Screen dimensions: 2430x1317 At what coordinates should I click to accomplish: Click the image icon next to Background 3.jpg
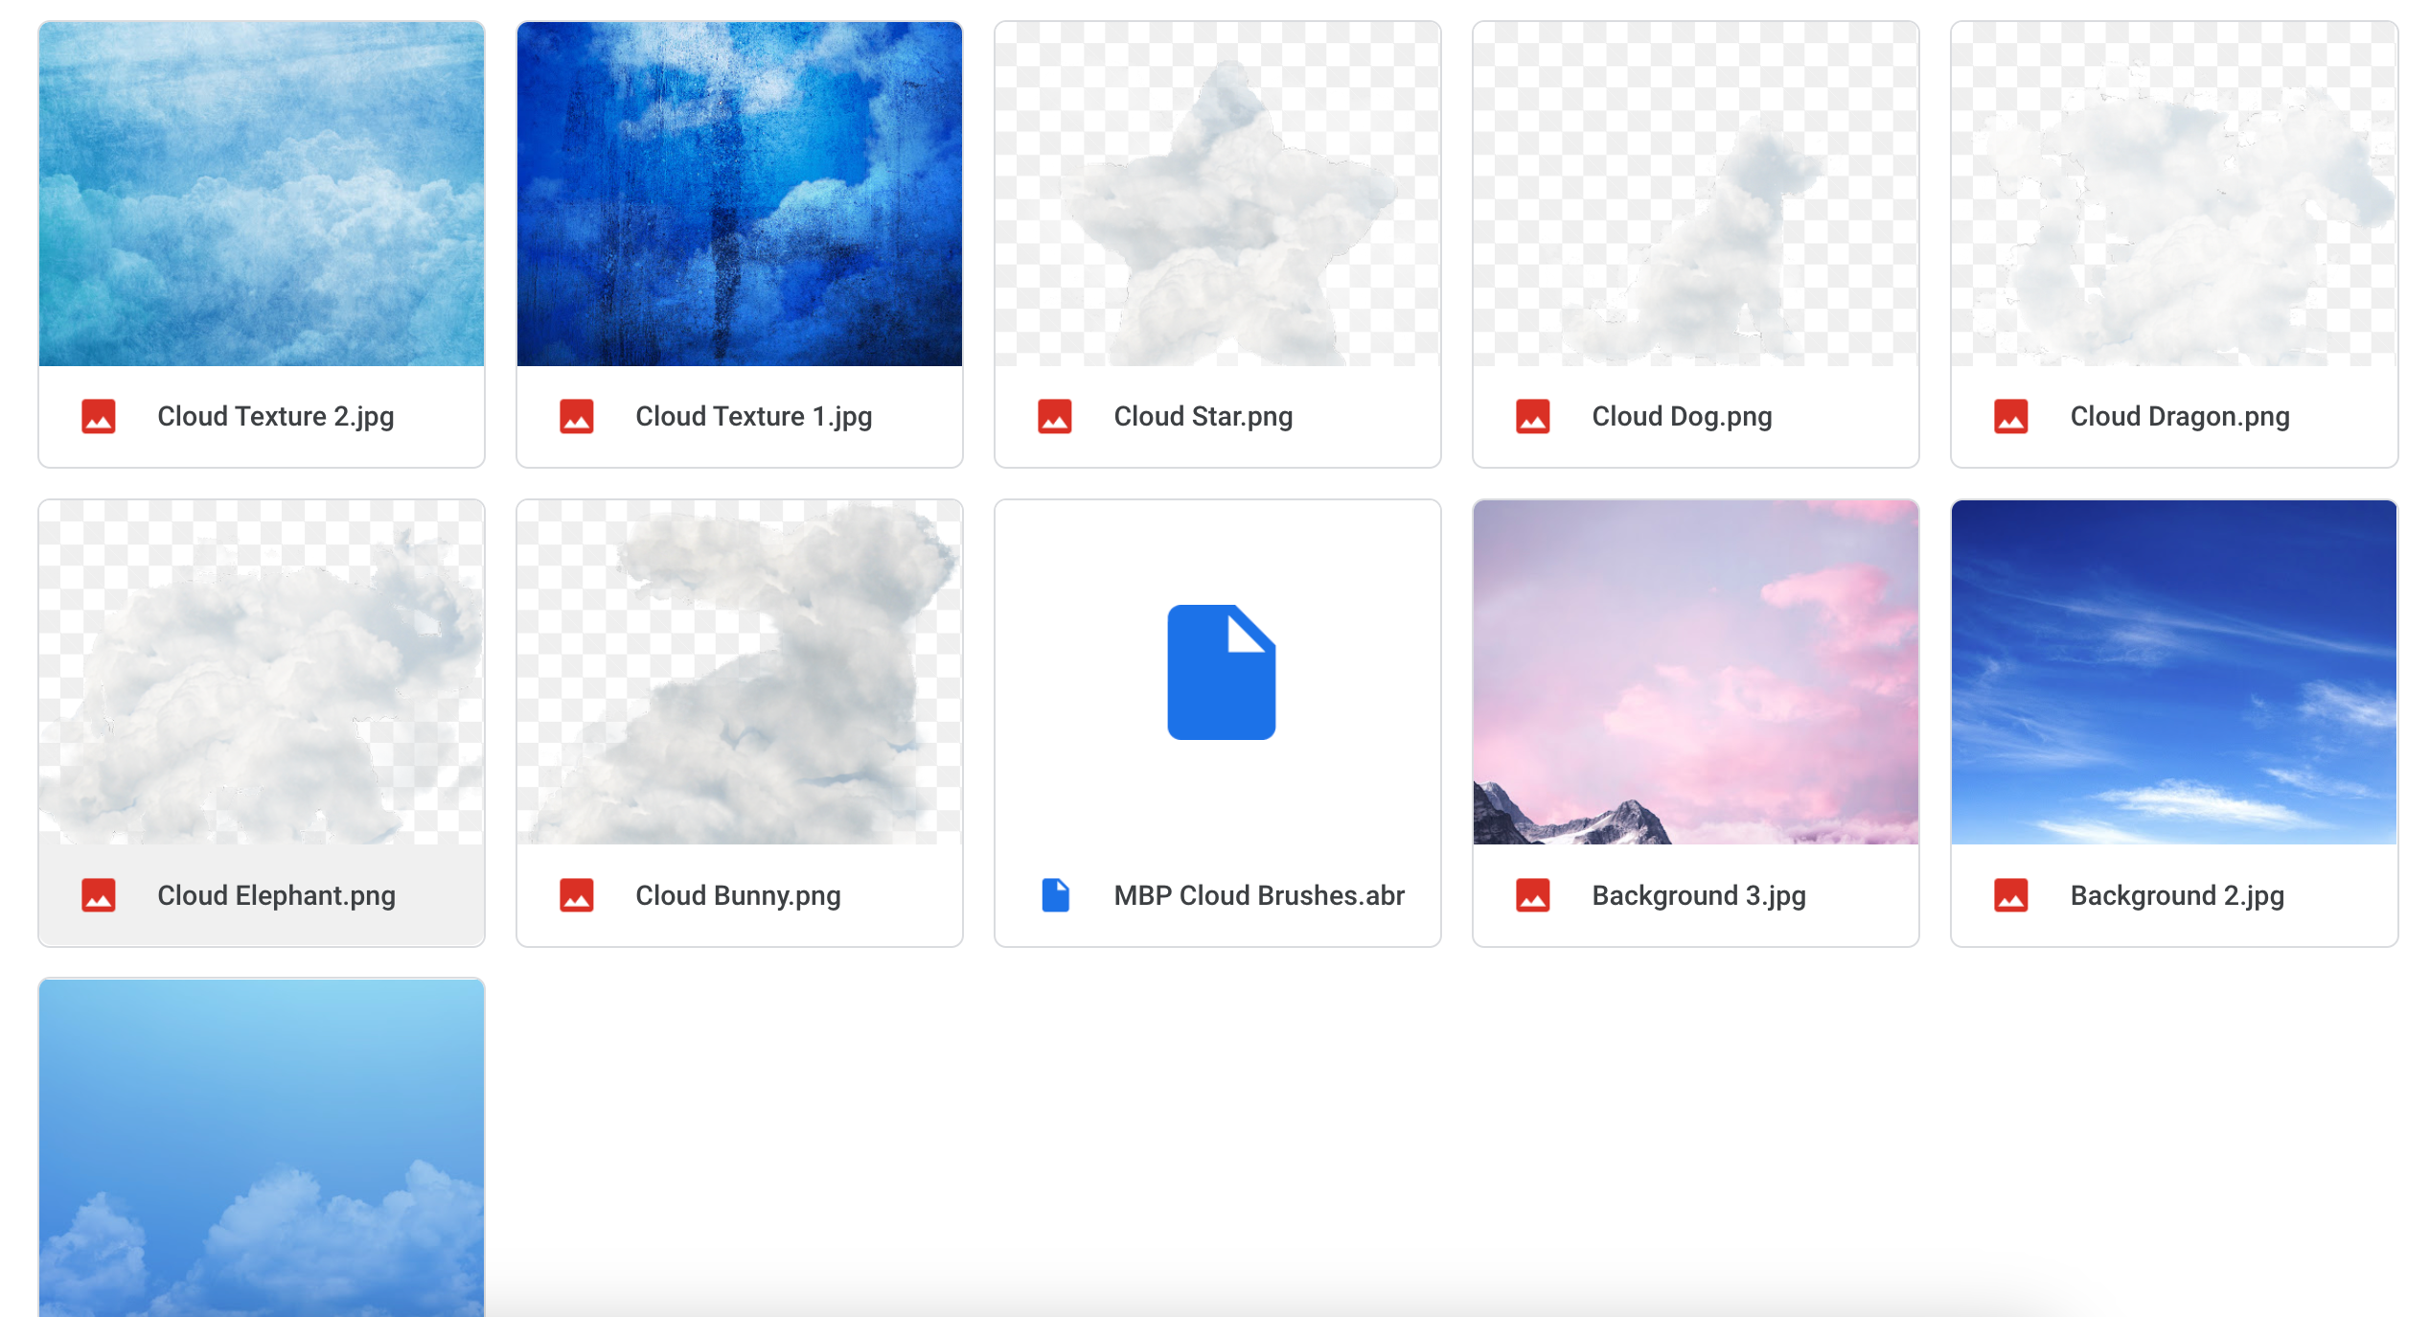[1533, 895]
